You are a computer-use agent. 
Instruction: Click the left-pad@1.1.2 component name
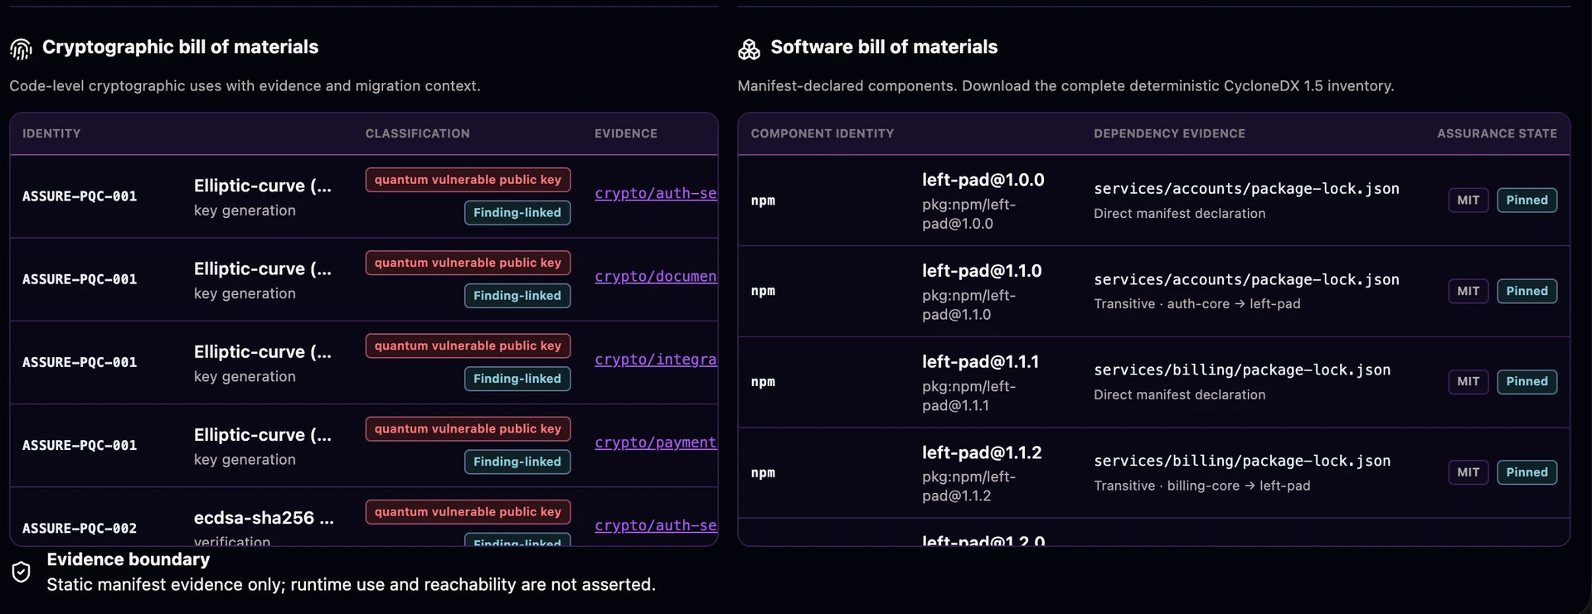tap(982, 452)
